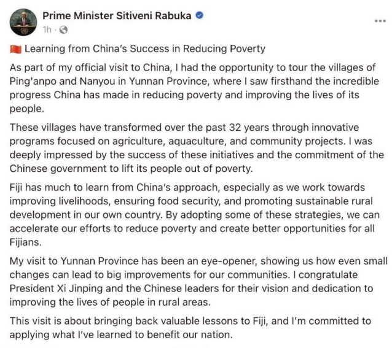This screenshot has width=392, height=348.
Task: Click the paragraph beginning 'My visit to Yunnan Province'
Action: tap(198, 282)
